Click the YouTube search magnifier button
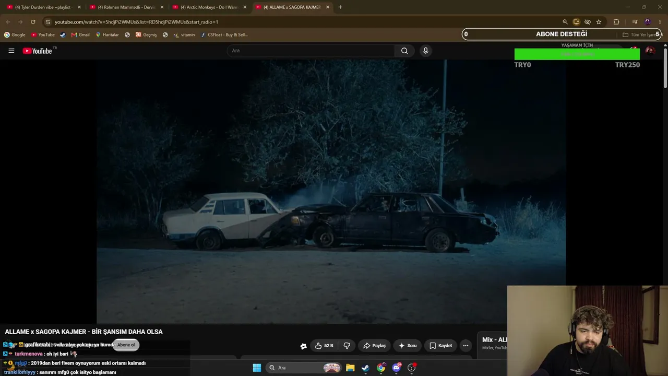Viewport: 668px width, 376px height. click(404, 51)
